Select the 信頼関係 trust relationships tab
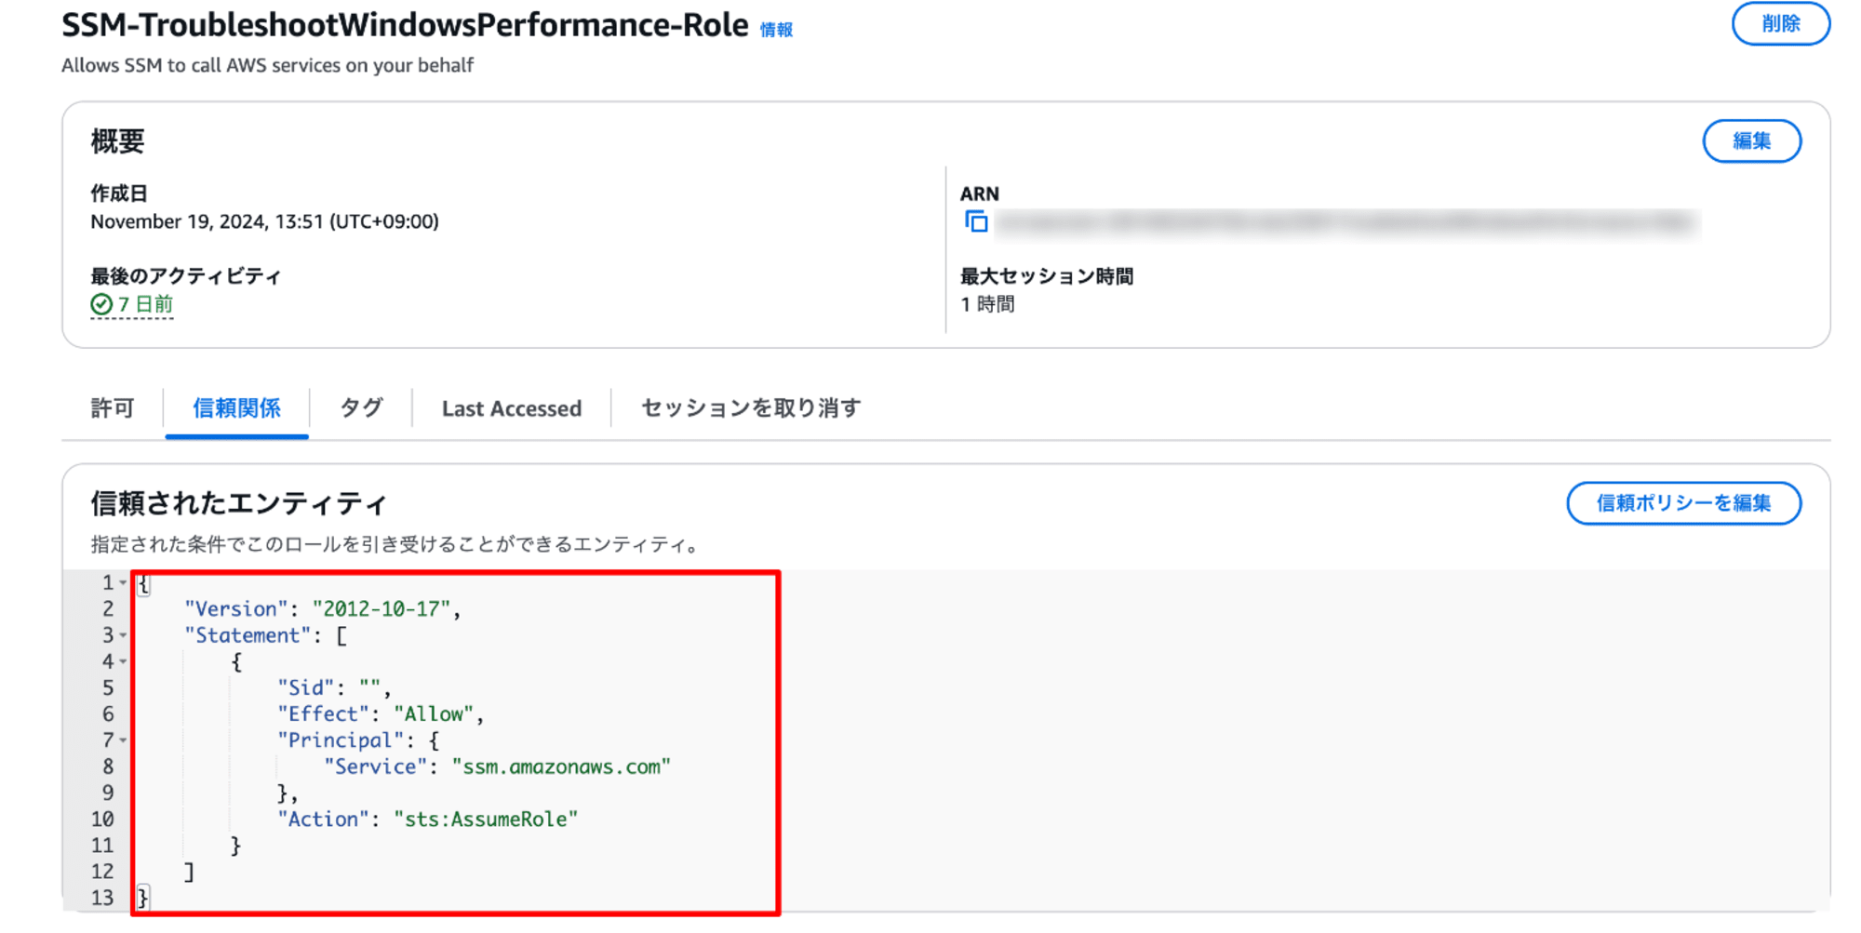 pyautogui.click(x=236, y=408)
